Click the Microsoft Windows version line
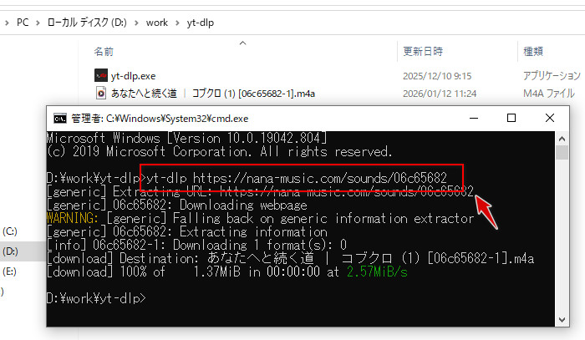This screenshot has width=585, height=340. 186,139
